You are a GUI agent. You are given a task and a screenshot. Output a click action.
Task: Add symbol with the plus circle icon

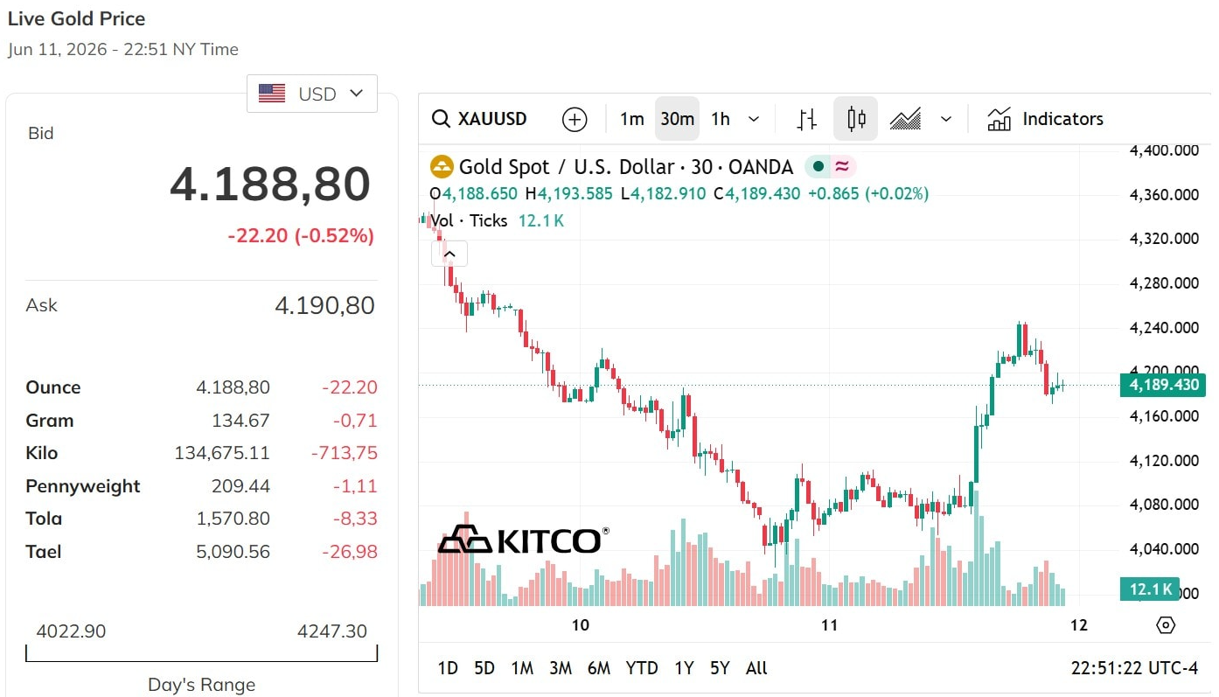coord(575,119)
